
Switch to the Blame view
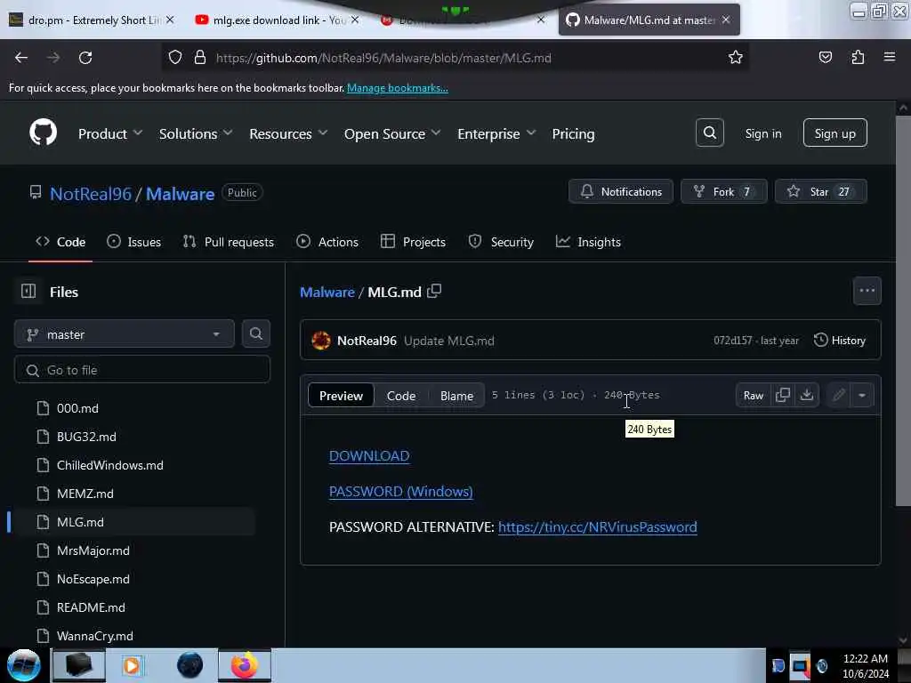coord(456,396)
